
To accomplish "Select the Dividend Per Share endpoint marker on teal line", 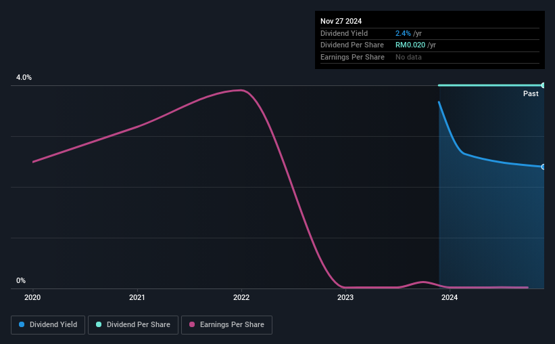I will (x=544, y=85).
